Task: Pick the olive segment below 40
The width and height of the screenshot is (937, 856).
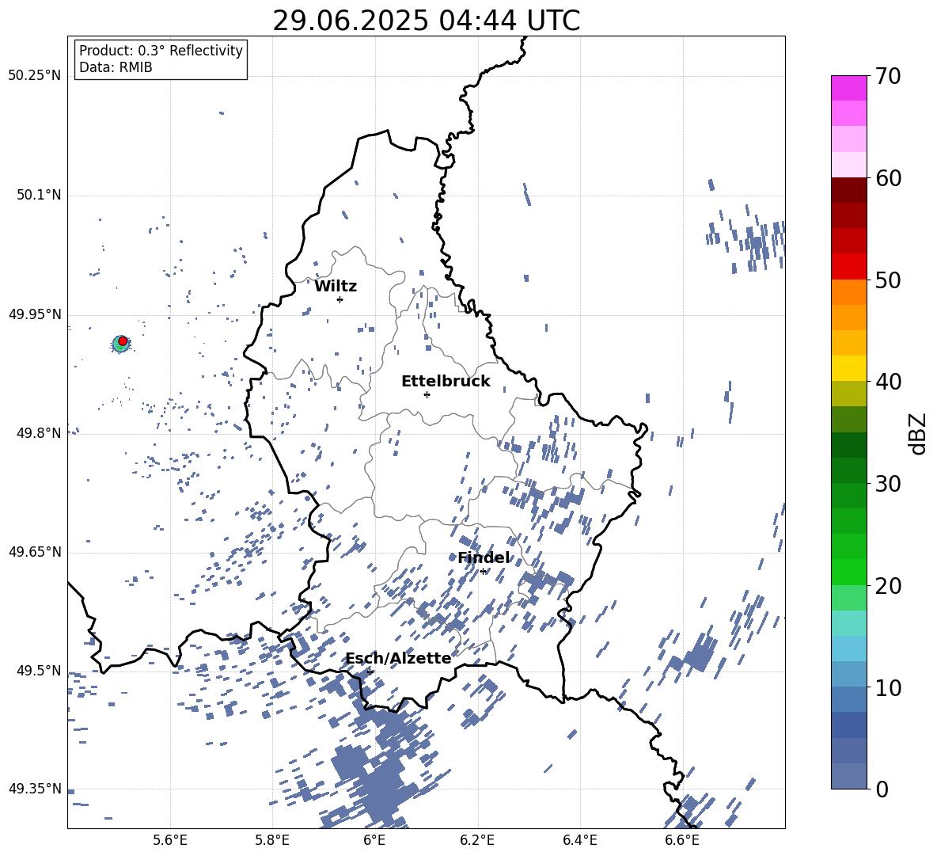Action: point(848,394)
